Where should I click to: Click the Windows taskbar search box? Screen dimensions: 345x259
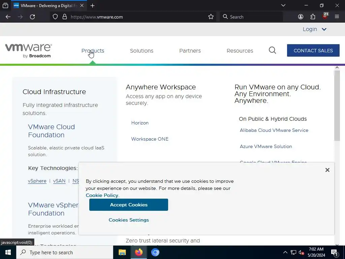(64, 252)
